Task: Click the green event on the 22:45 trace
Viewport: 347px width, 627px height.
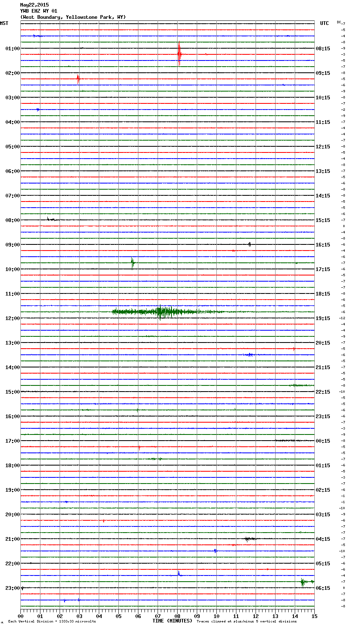Action: coord(305,582)
